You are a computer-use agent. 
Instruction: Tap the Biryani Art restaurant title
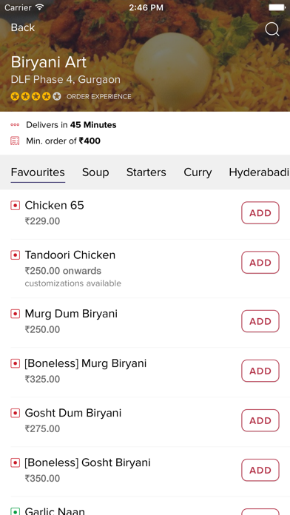[49, 62]
